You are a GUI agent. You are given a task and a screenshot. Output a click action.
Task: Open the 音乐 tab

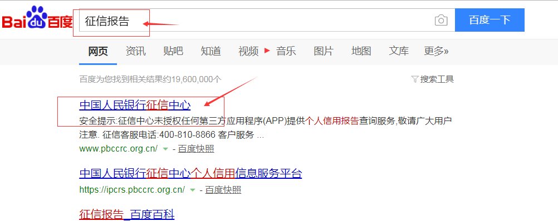pyautogui.click(x=286, y=51)
